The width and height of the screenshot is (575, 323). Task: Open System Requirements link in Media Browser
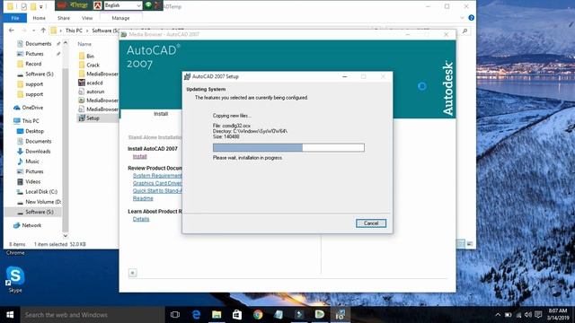157,176
